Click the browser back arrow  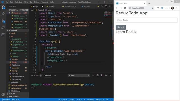click(x=117, y=8)
